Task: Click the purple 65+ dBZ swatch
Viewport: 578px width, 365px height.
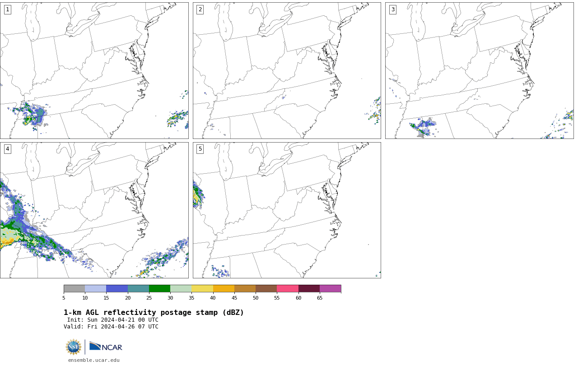Action: click(330, 289)
